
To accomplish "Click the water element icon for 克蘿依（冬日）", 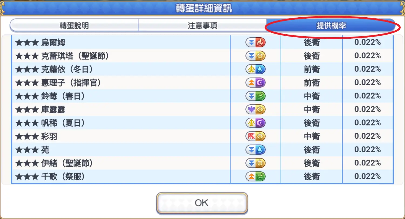I will [x=261, y=69].
